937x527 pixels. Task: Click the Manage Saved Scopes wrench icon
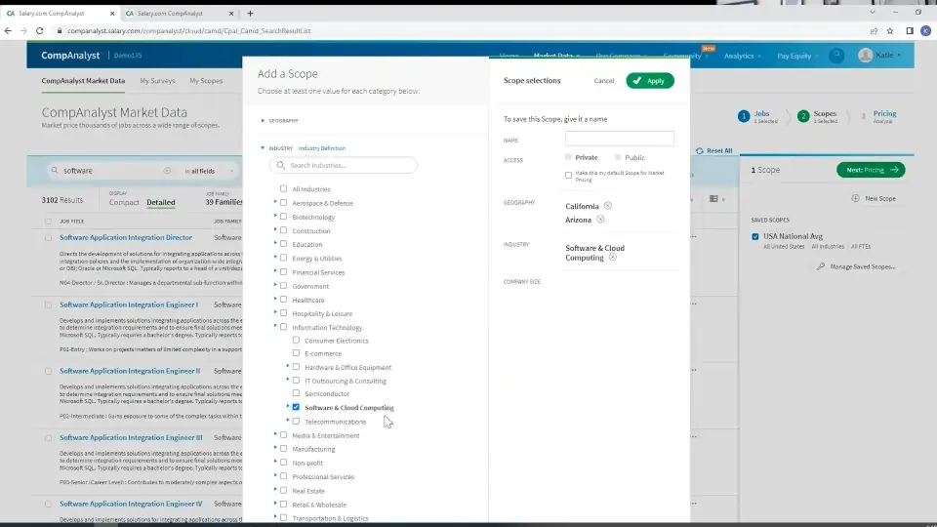coord(821,266)
